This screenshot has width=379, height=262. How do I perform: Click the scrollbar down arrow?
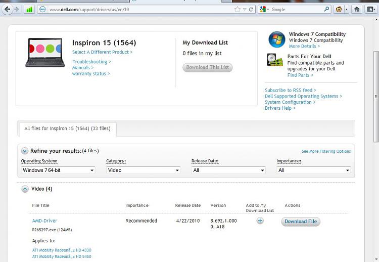pyautogui.click(x=376, y=259)
